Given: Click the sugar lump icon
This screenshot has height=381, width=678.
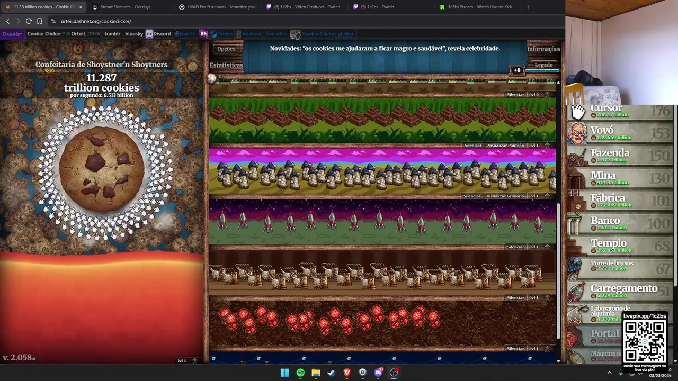Looking at the screenshot, I should coord(212,78).
